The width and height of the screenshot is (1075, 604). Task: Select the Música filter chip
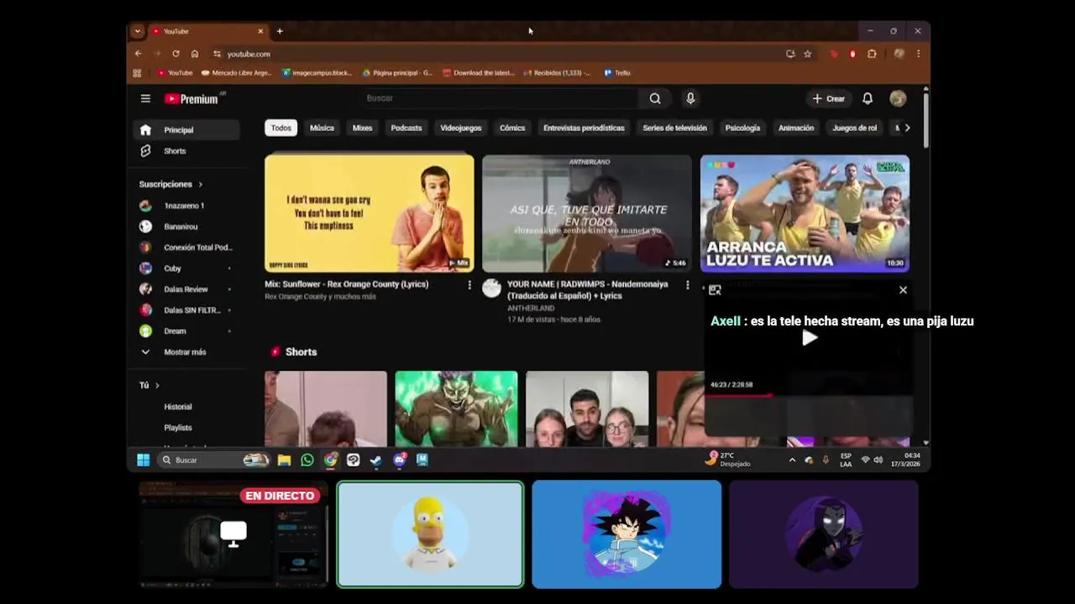pos(322,128)
